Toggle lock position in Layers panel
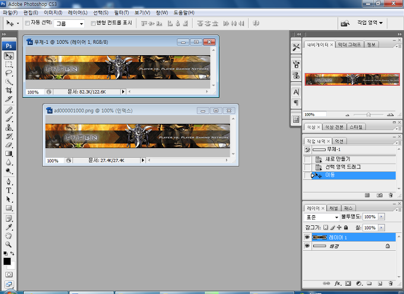 339,228
